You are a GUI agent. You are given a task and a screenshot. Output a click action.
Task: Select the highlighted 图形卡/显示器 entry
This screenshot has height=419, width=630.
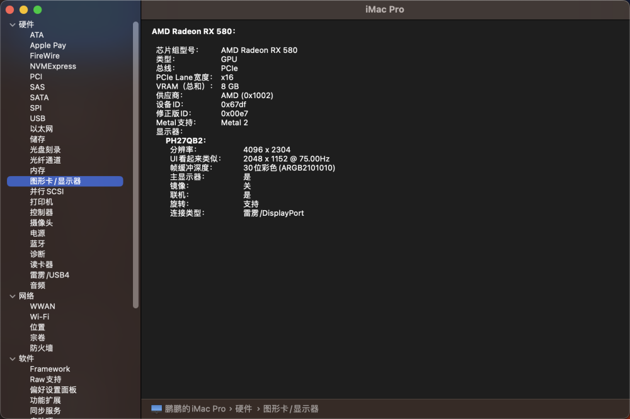click(65, 181)
